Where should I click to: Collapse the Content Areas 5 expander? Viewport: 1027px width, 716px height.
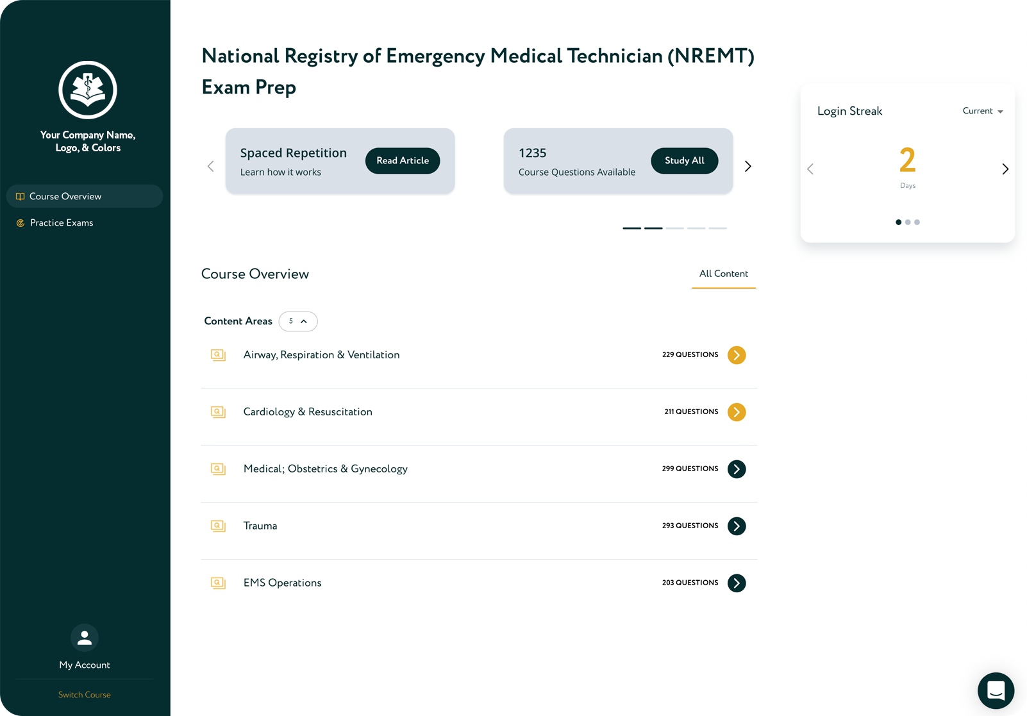[298, 321]
